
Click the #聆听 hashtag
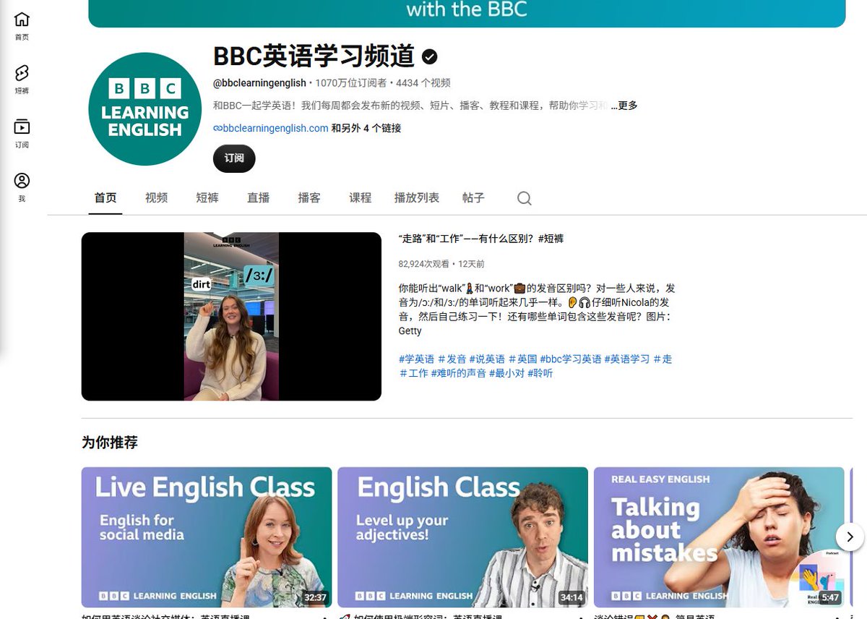(540, 373)
